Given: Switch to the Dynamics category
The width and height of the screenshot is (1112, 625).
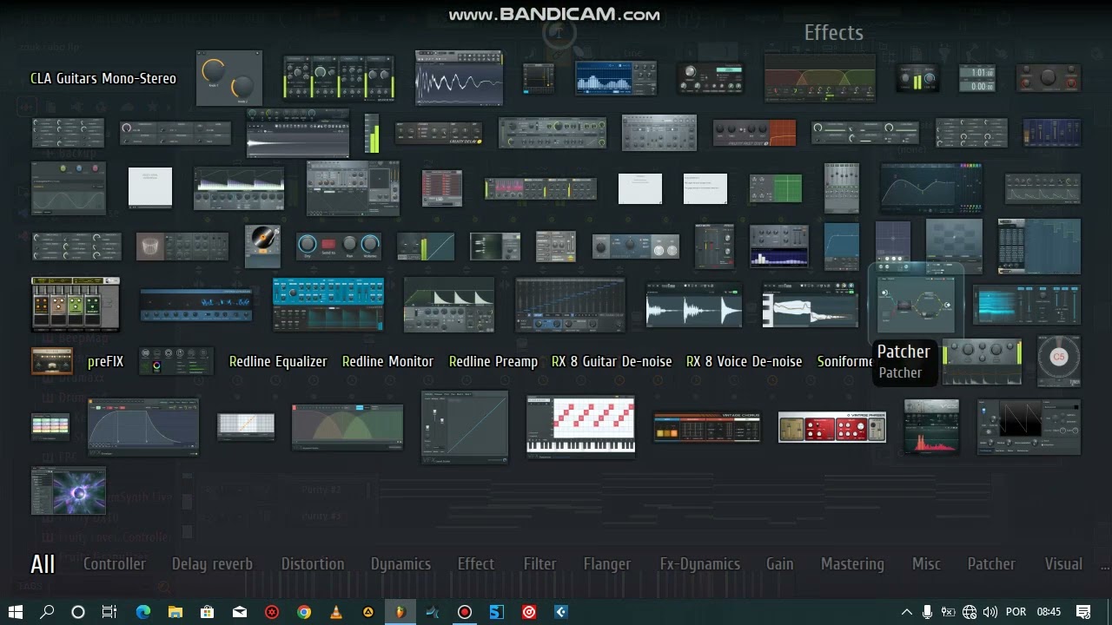Looking at the screenshot, I should (x=400, y=564).
